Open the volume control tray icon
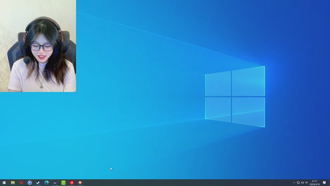The image size is (330, 186). click(x=302, y=183)
